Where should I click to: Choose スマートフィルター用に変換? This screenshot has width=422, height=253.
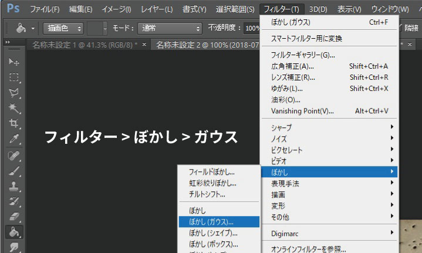[x=329, y=39]
